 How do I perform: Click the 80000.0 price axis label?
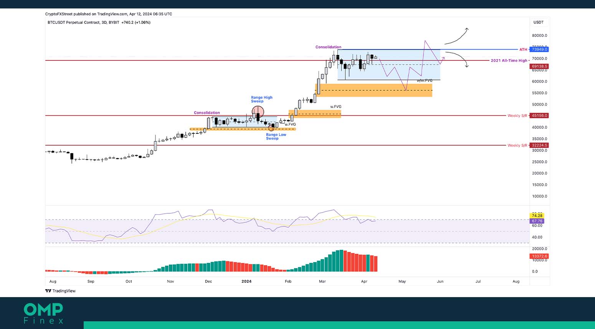(x=539, y=35)
